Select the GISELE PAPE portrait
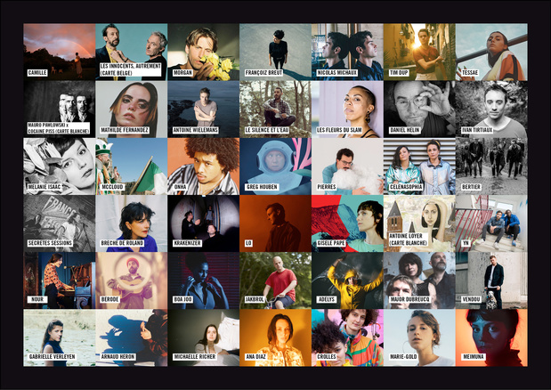The width and height of the screenshot is (551, 390). pos(347,223)
